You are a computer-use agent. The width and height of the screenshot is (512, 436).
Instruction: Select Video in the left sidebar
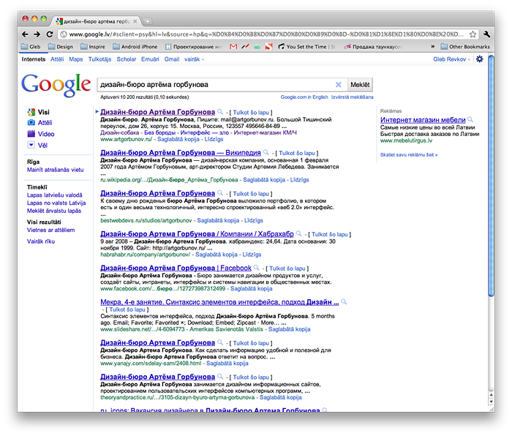coord(45,135)
